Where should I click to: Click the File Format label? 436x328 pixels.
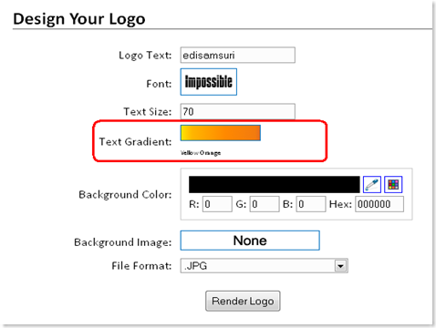[x=141, y=266]
